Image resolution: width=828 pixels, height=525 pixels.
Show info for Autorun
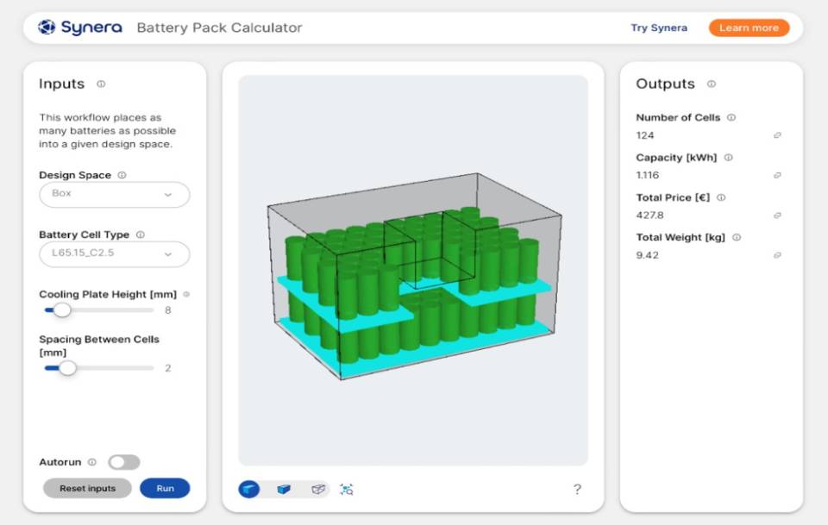click(92, 462)
